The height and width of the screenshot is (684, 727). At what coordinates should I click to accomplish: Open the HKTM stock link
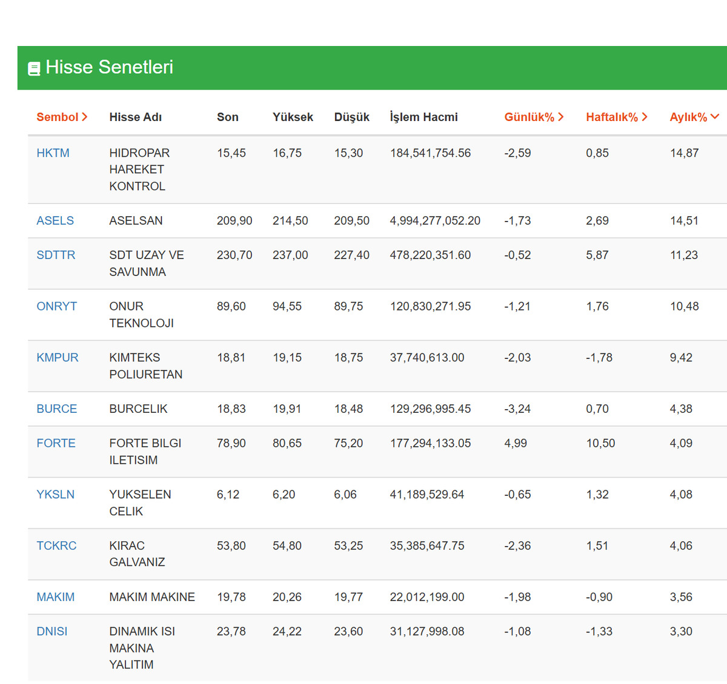[x=53, y=153]
